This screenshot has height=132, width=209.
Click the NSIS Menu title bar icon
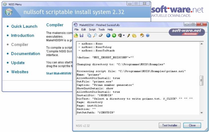(x=5, y=4)
